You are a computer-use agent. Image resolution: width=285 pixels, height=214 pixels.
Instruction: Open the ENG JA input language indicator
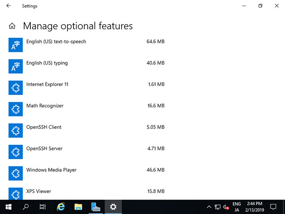pos(237,207)
